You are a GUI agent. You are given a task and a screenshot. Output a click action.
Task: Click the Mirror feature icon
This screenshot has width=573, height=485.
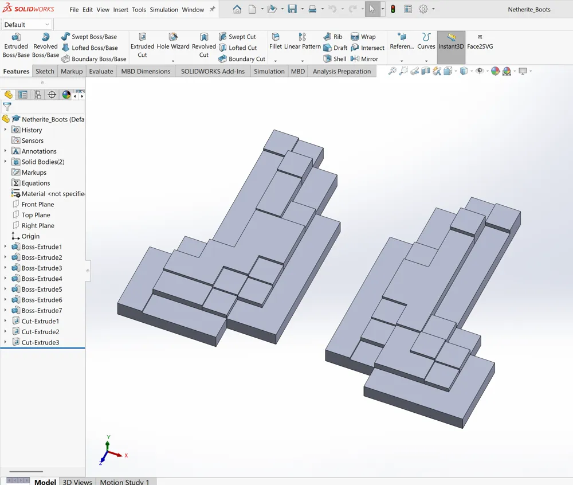[364, 58]
